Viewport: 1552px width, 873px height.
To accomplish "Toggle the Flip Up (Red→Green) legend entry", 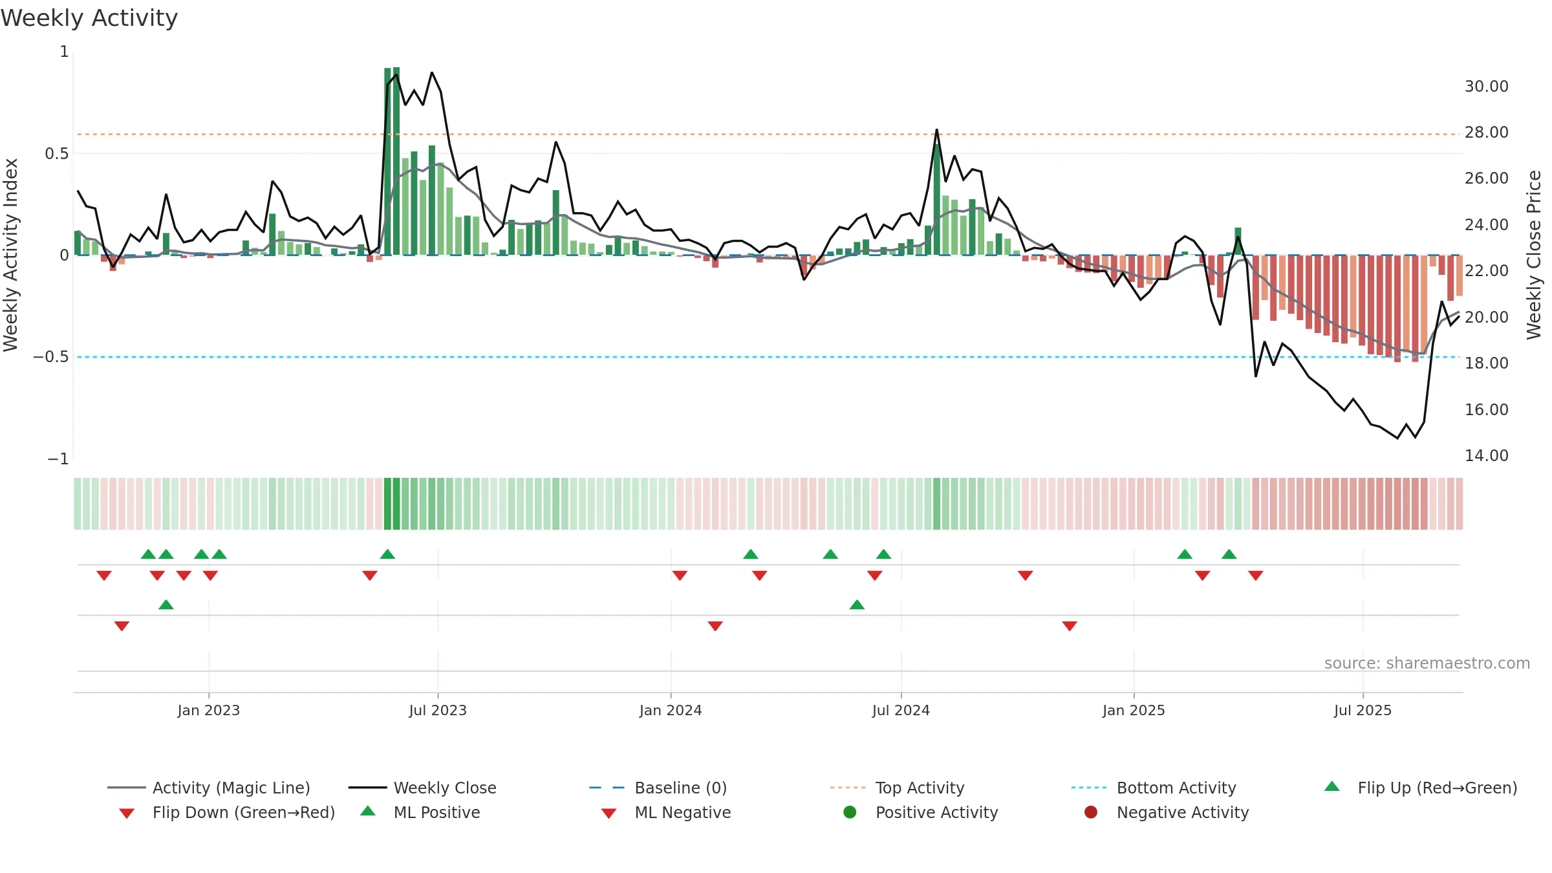I will [x=1421, y=788].
